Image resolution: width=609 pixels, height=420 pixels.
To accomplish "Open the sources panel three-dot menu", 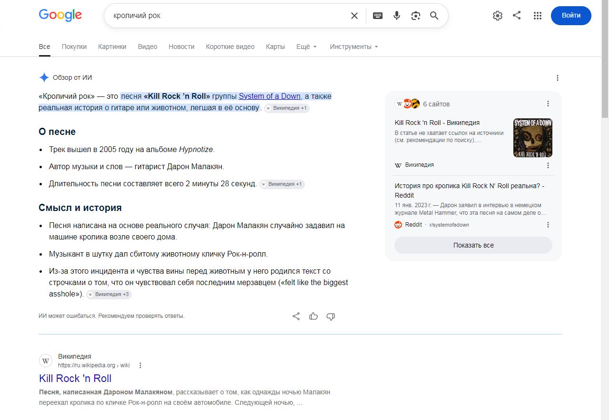I will (548, 104).
